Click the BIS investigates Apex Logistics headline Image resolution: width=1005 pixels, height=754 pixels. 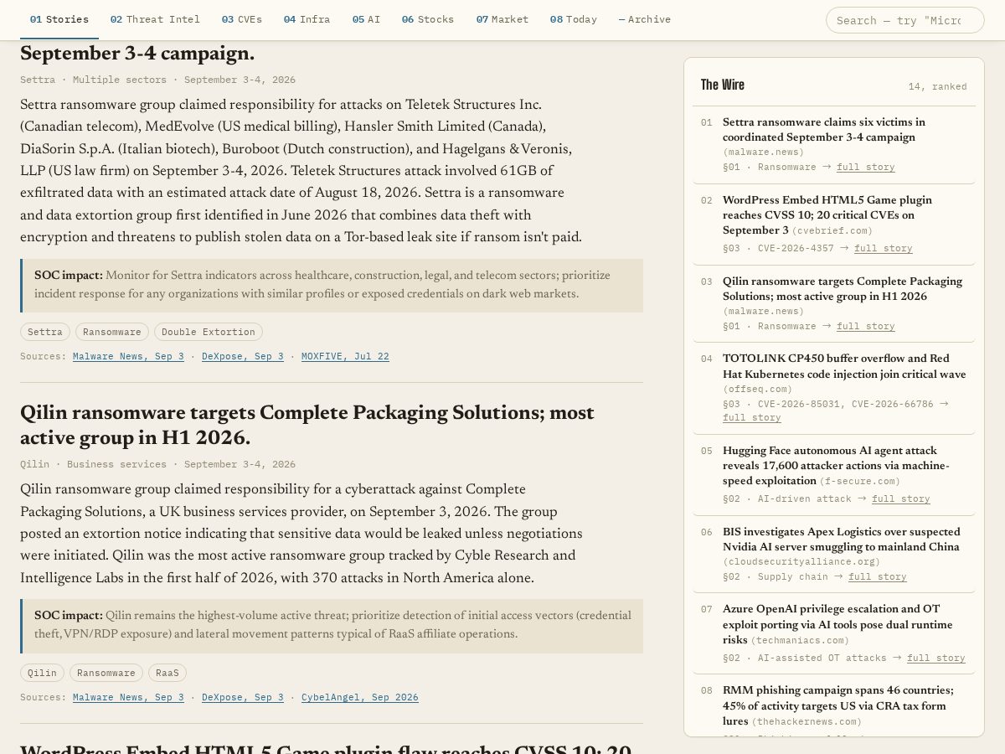(x=842, y=539)
